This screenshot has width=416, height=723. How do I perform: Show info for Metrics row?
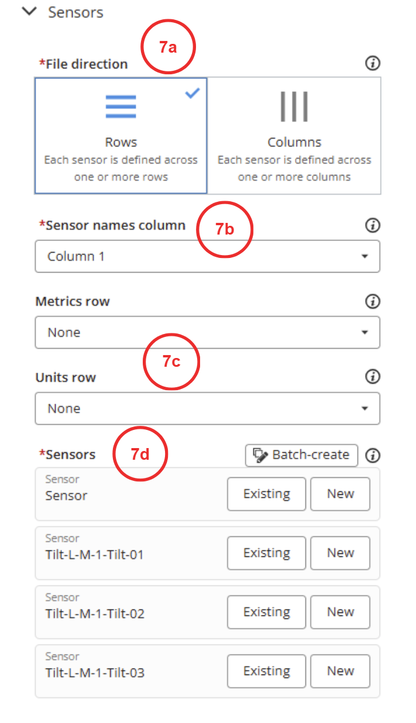(x=373, y=301)
